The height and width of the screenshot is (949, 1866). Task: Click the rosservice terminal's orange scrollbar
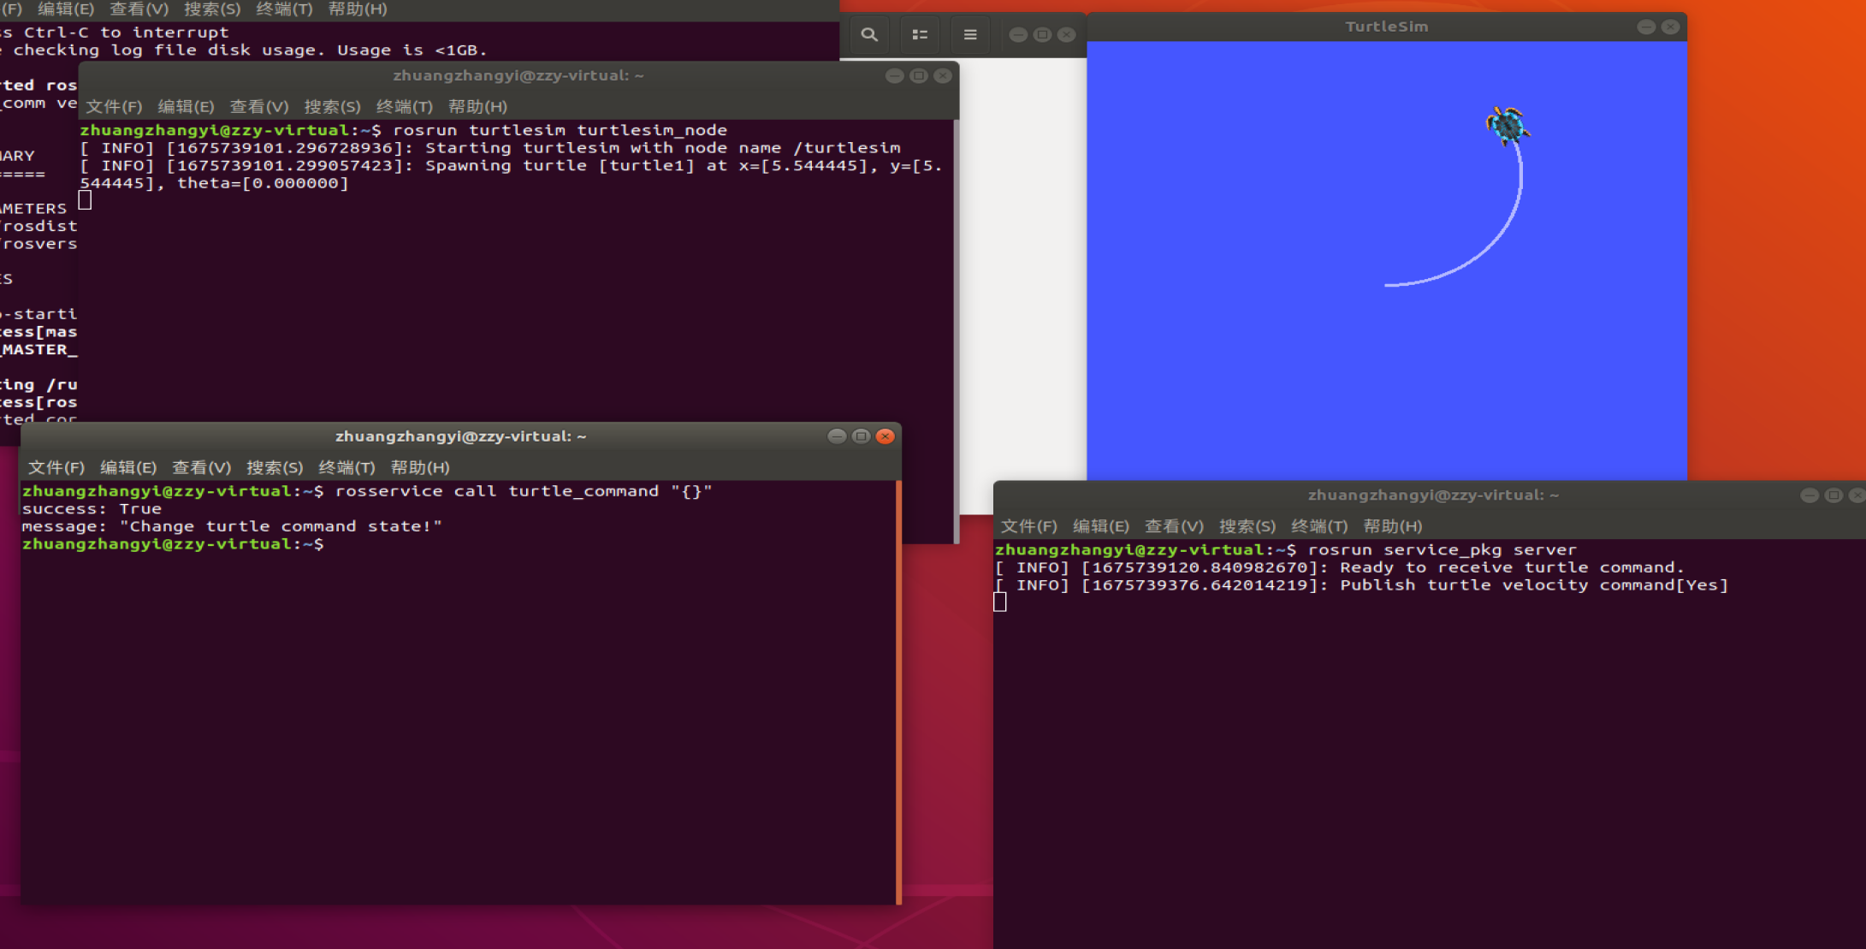[898, 685]
